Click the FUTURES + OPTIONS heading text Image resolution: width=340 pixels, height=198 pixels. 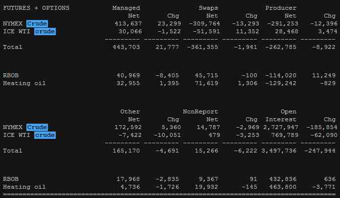36,8
